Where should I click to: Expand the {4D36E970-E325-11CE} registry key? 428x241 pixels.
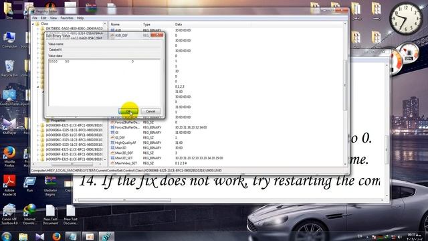(x=38, y=159)
